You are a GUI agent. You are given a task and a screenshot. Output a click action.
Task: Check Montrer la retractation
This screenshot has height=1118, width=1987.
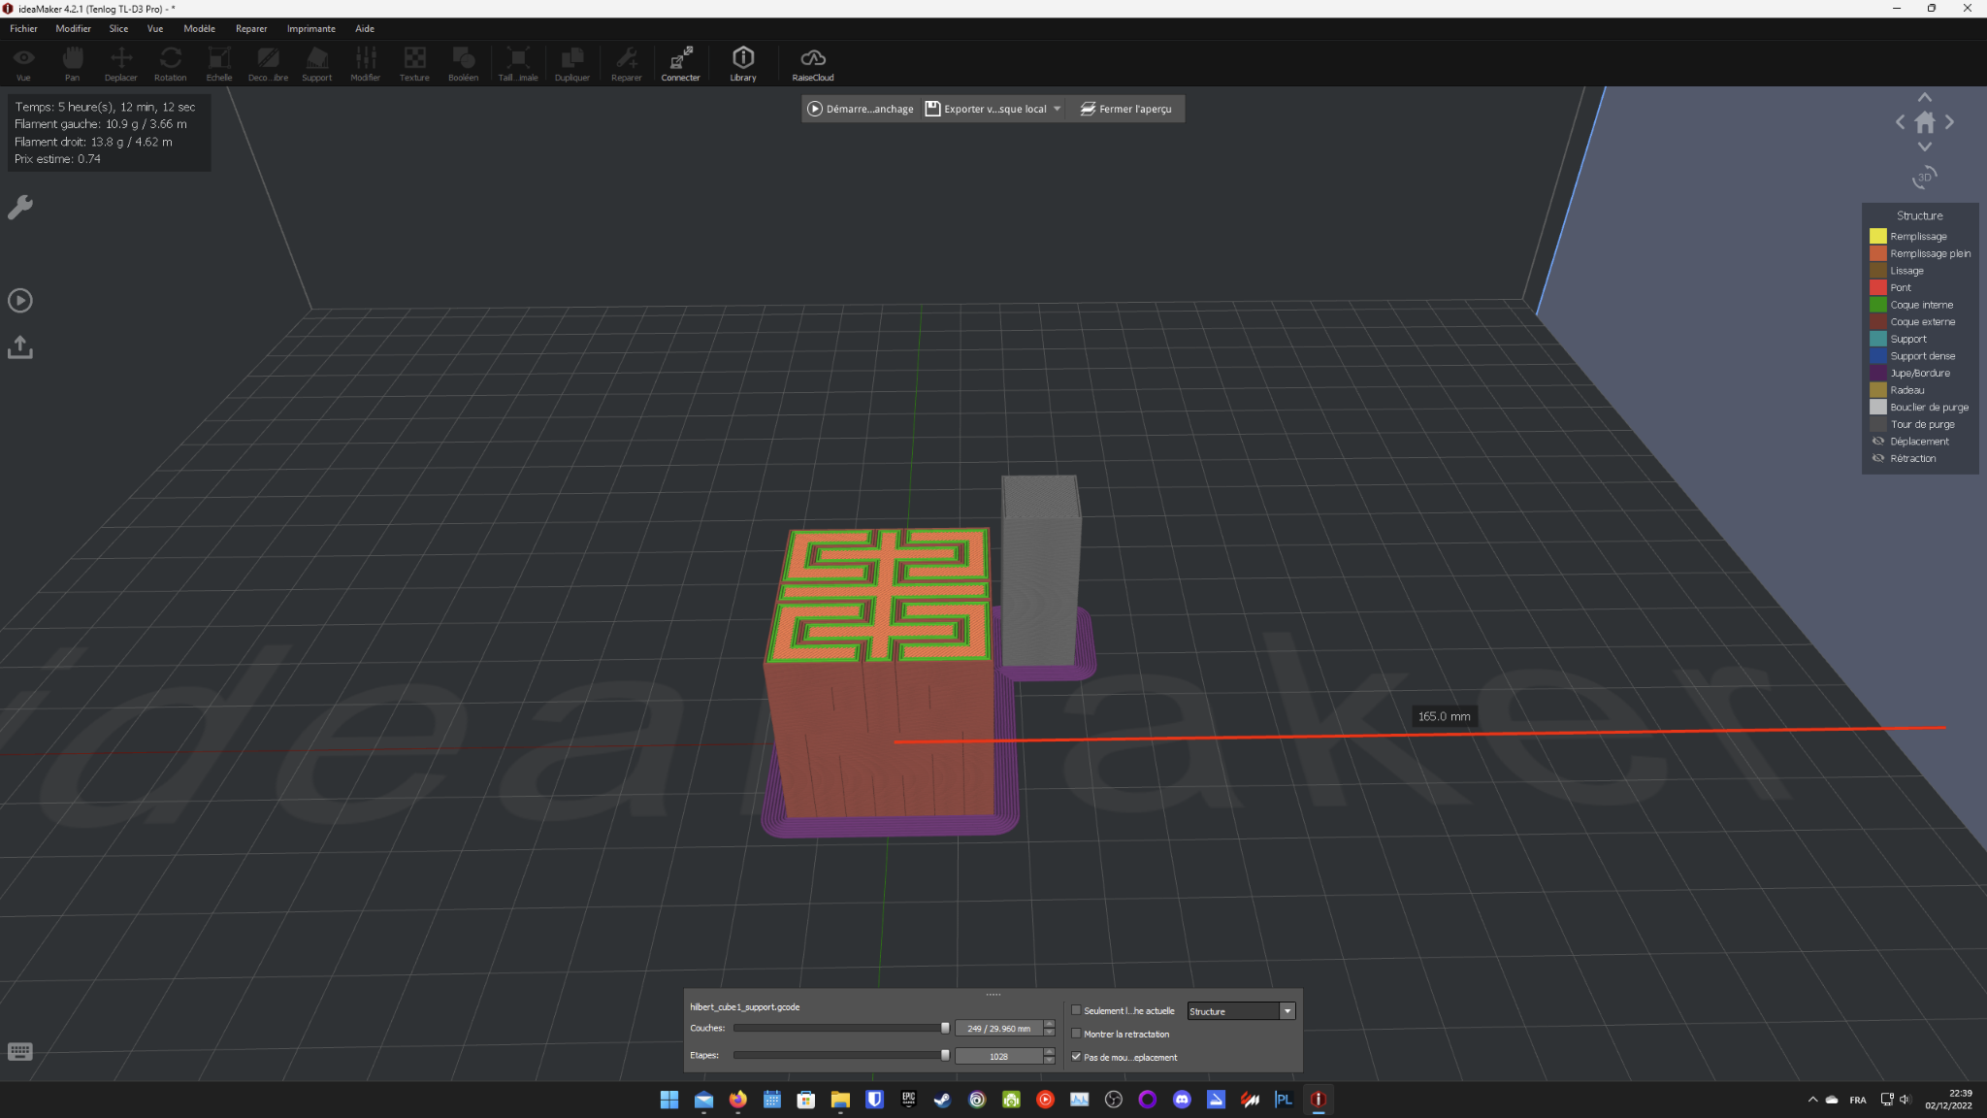pos(1076,1034)
